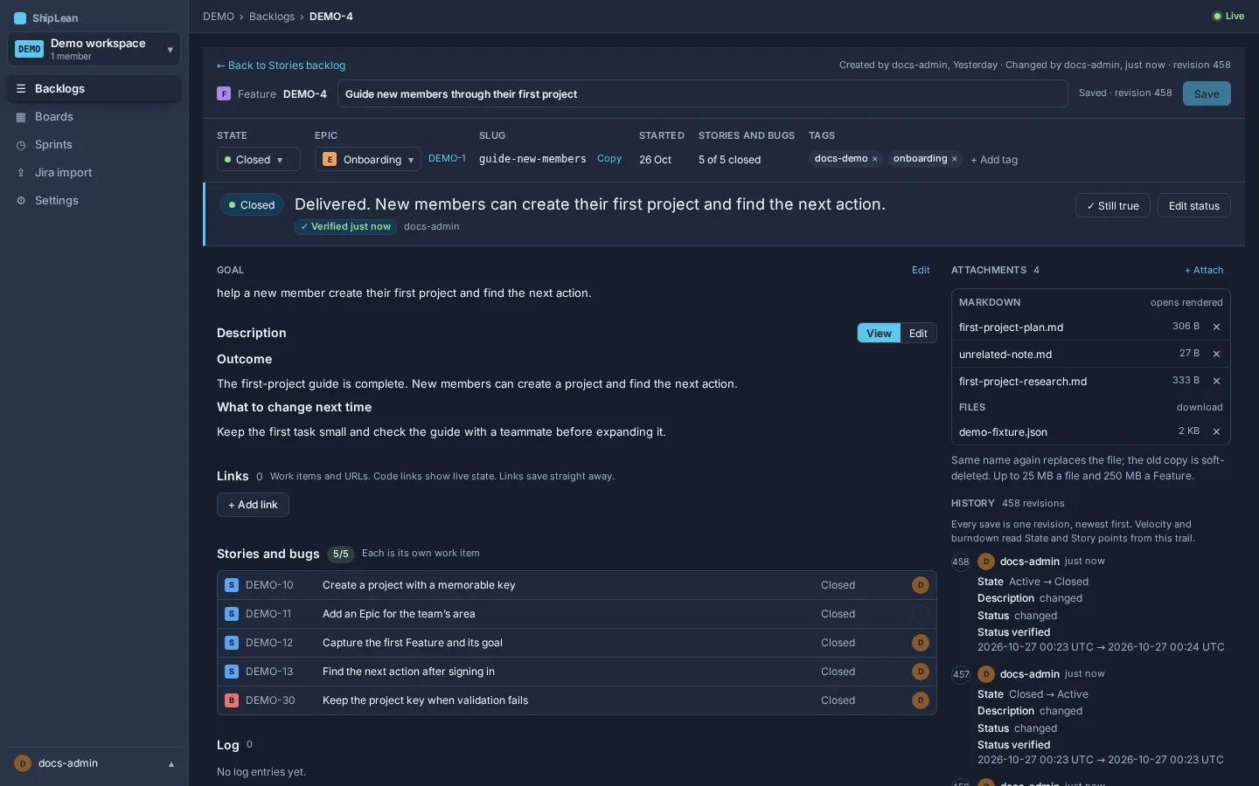1259x786 pixels.
Task: Click the Edit status button
Action: (1194, 206)
